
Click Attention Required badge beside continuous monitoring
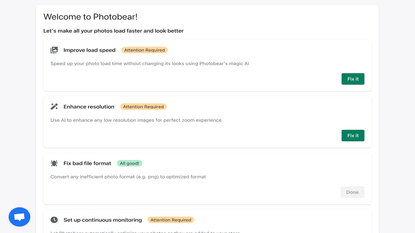[171, 220]
